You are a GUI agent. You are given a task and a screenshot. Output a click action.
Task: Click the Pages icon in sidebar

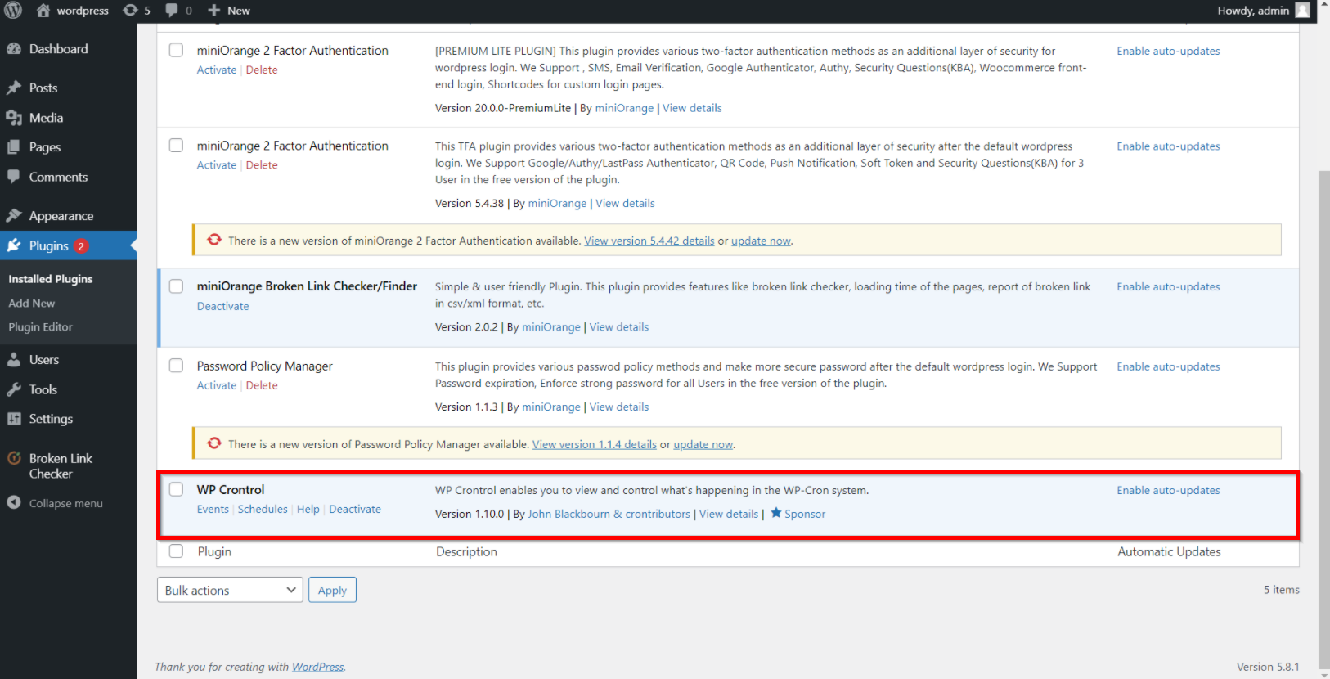click(14, 147)
